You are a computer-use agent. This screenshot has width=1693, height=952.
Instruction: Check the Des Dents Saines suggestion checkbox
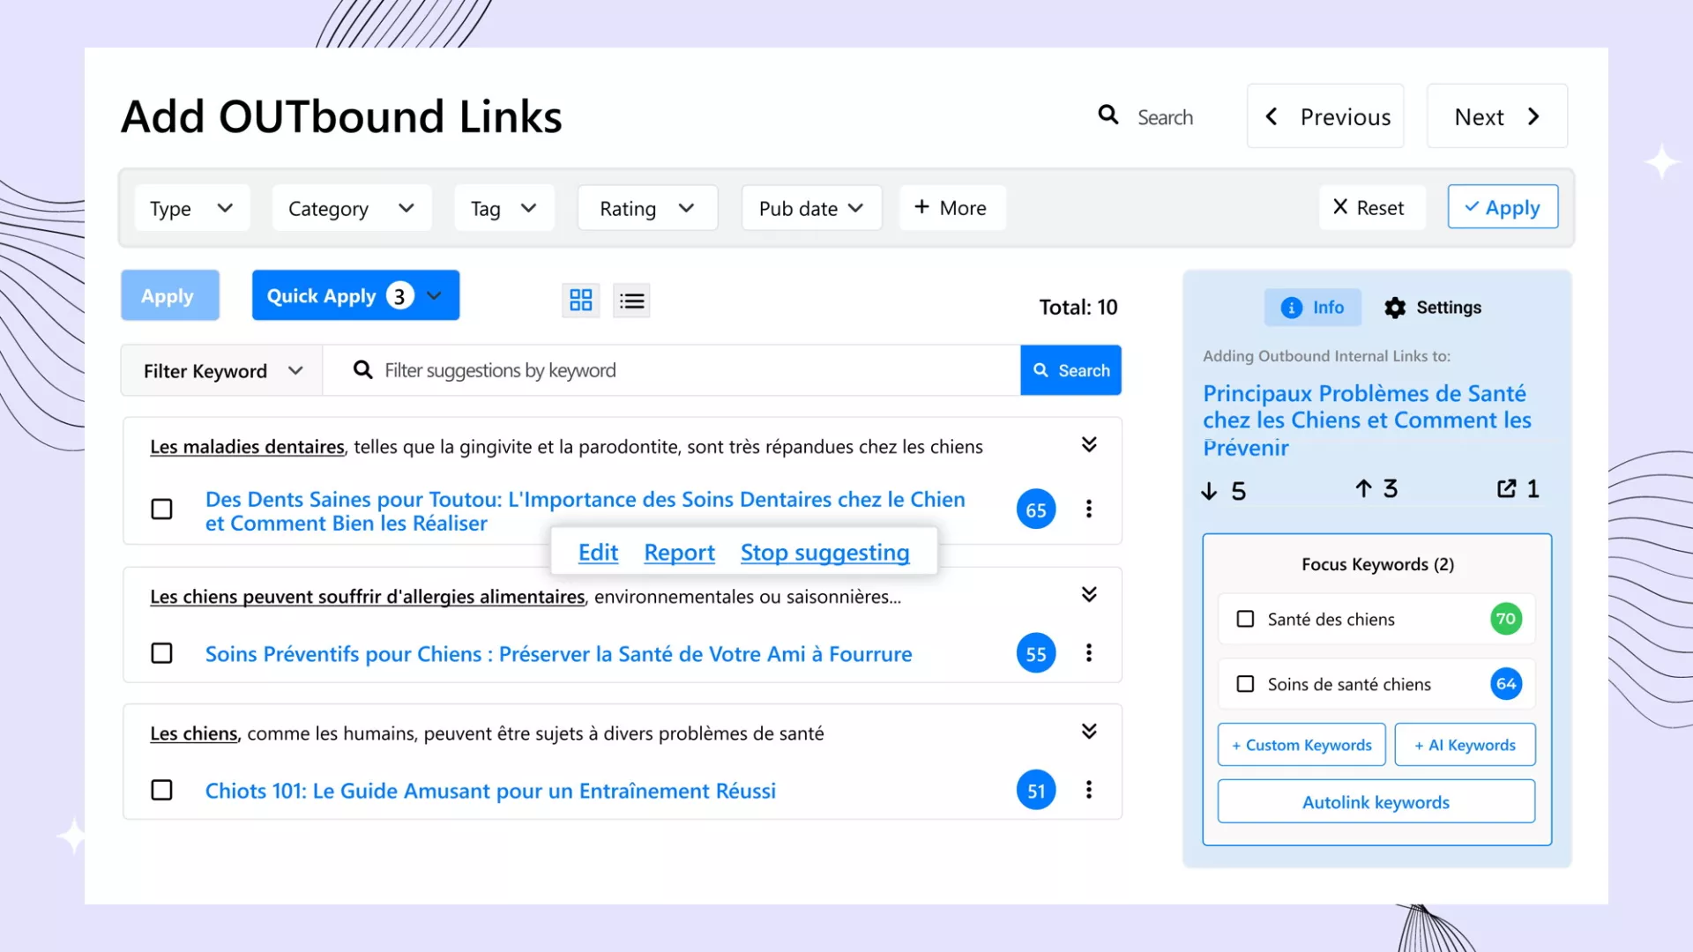coord(162,509)
